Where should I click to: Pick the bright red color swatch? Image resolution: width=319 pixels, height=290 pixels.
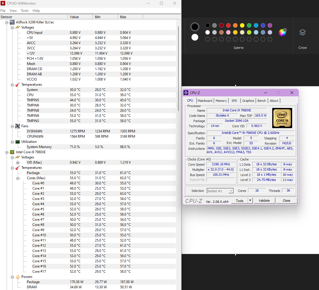[228, 25]
